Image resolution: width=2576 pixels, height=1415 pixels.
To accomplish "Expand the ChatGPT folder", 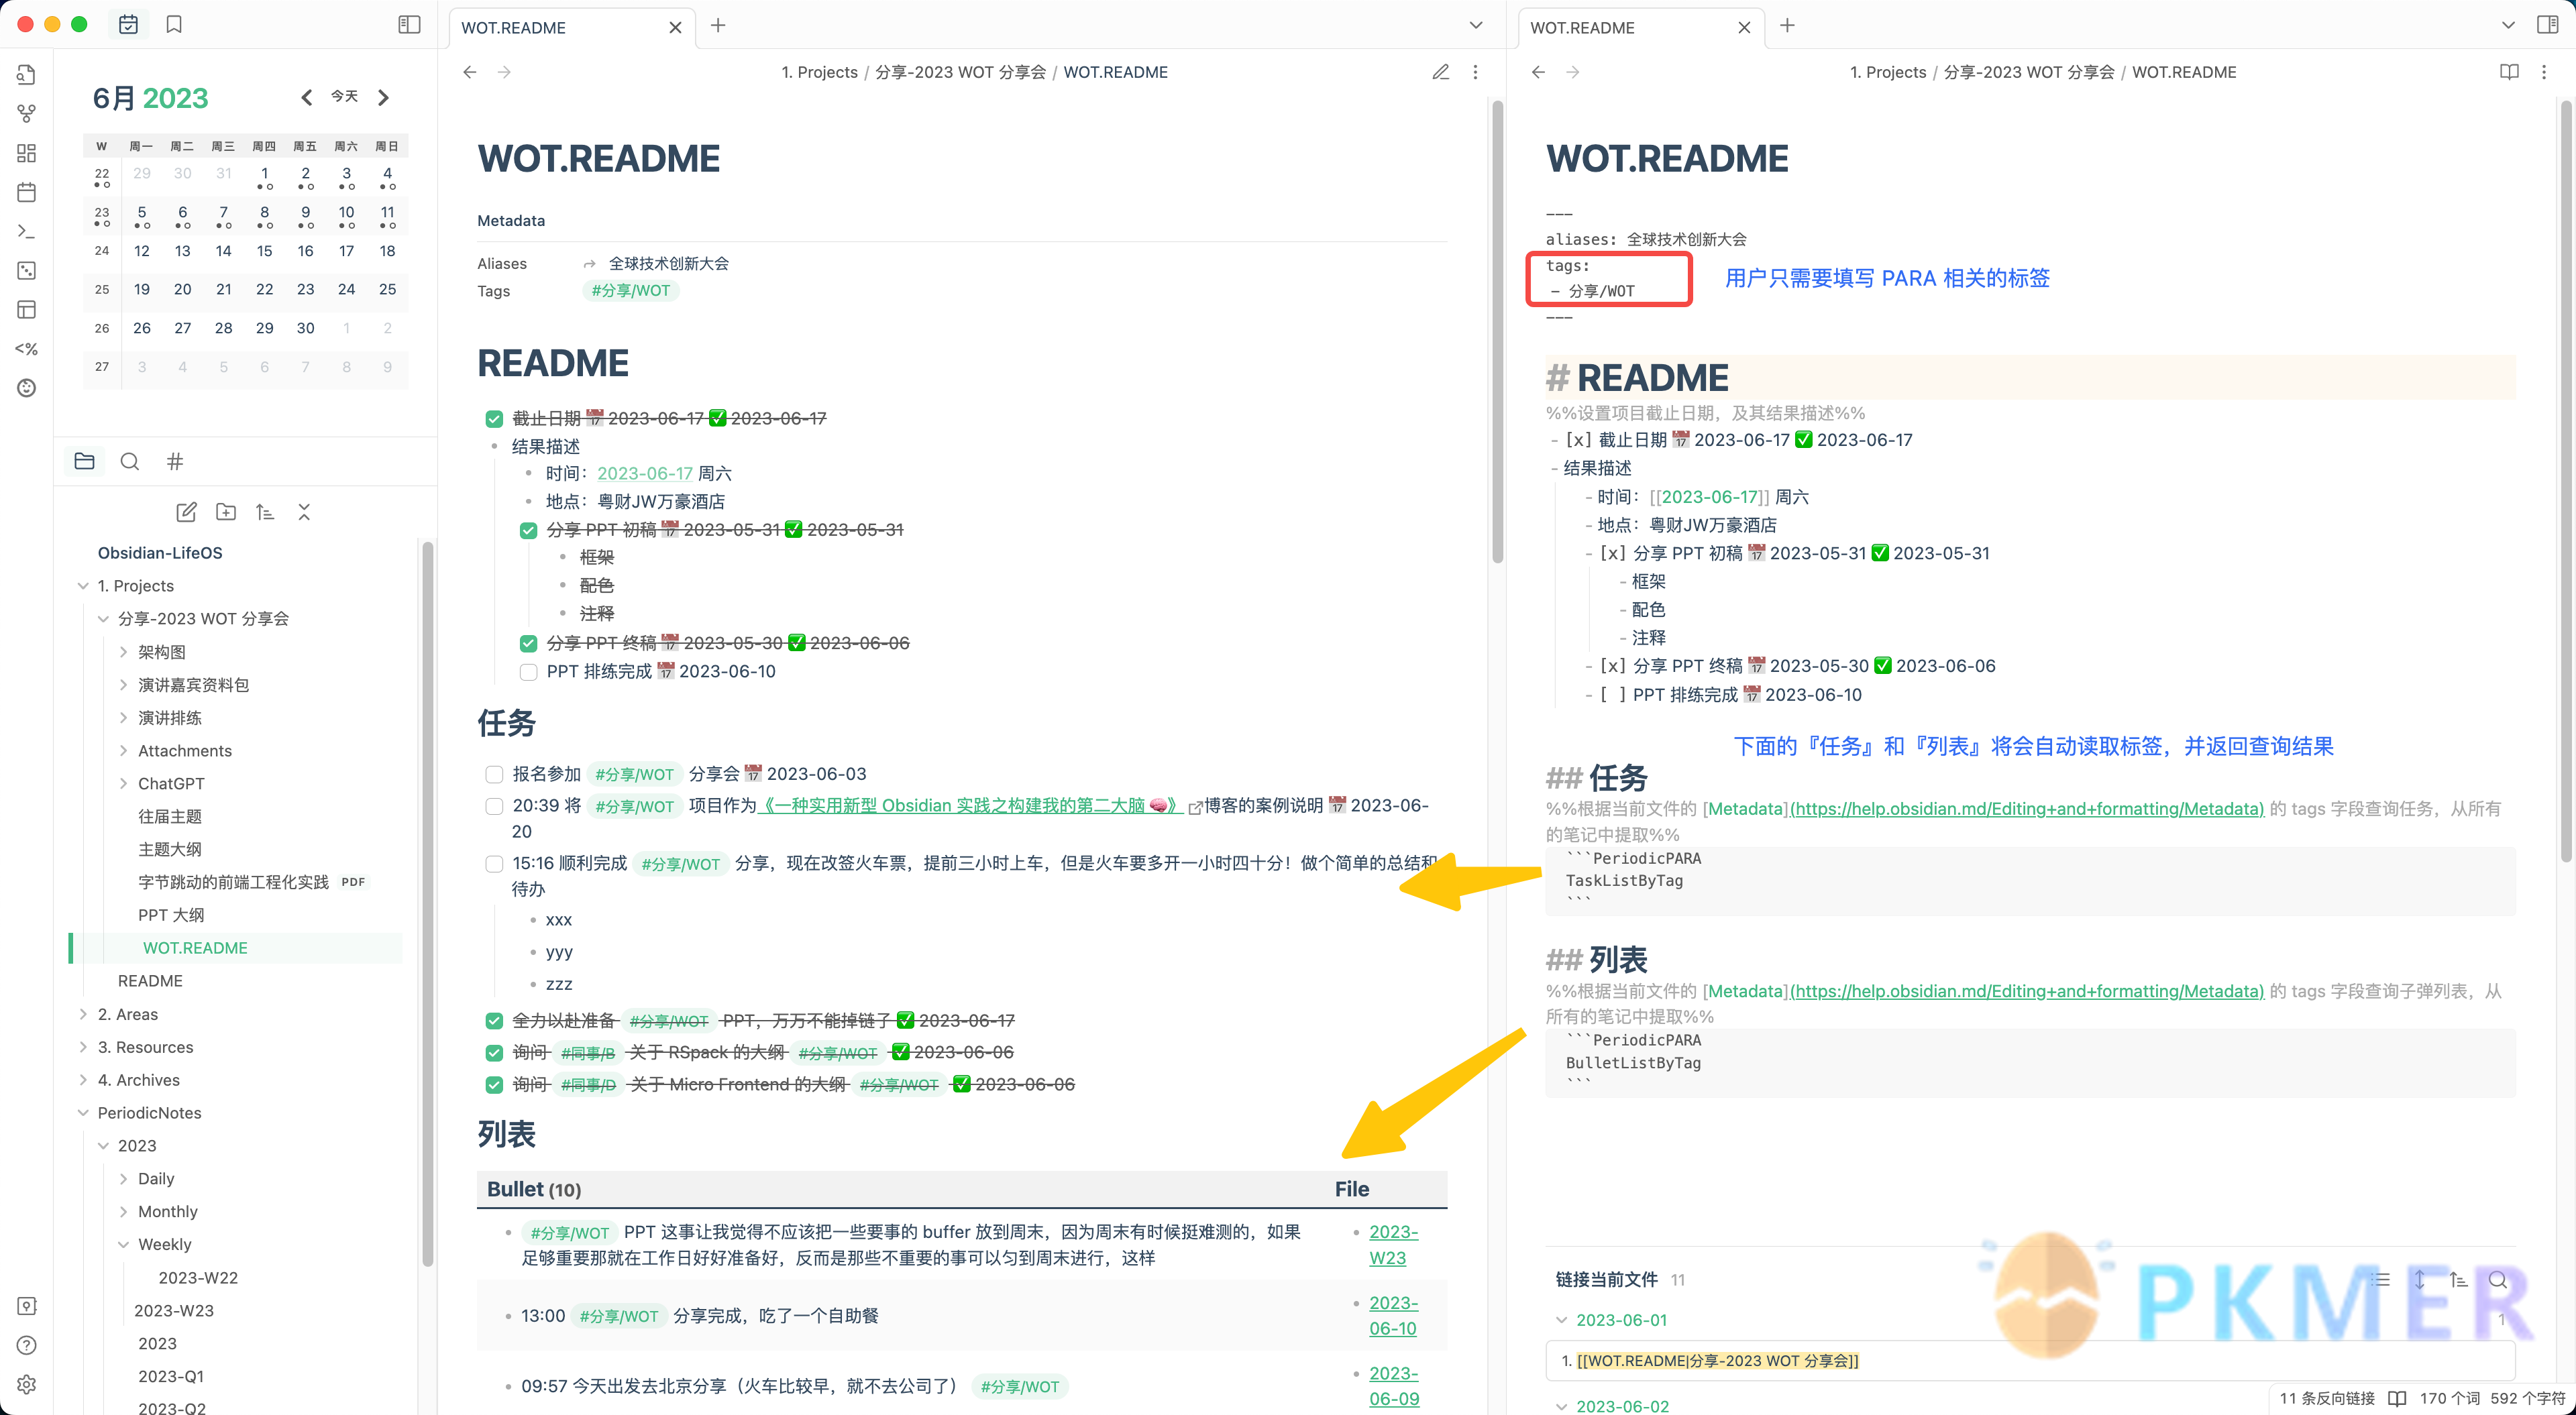I will tap(123, 784).
